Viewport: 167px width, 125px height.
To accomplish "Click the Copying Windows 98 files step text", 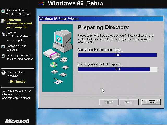I will tap(19, 36).
